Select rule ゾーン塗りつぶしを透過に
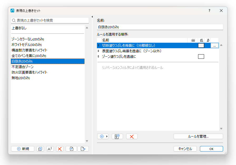This screenshot has width=236, height=165. [158, 56]
